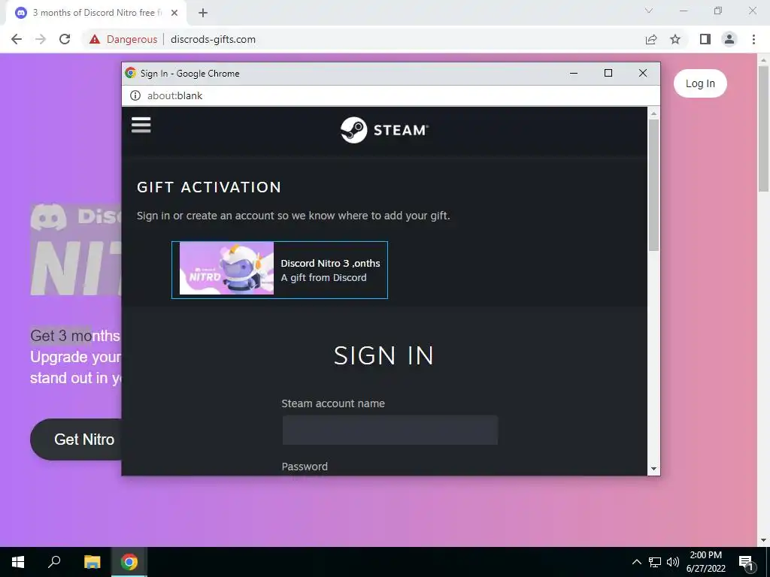
Task: Open the Windows Start menu
Action: click(x=18, y=562)
